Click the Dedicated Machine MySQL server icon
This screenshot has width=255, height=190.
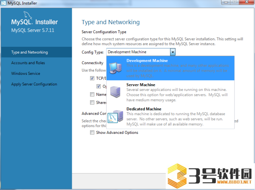(x=116, y=116)
